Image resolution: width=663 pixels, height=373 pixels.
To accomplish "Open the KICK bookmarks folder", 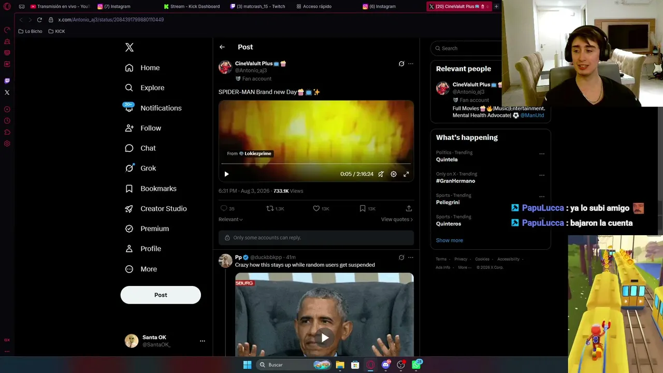I will click(x=57, y=32).
